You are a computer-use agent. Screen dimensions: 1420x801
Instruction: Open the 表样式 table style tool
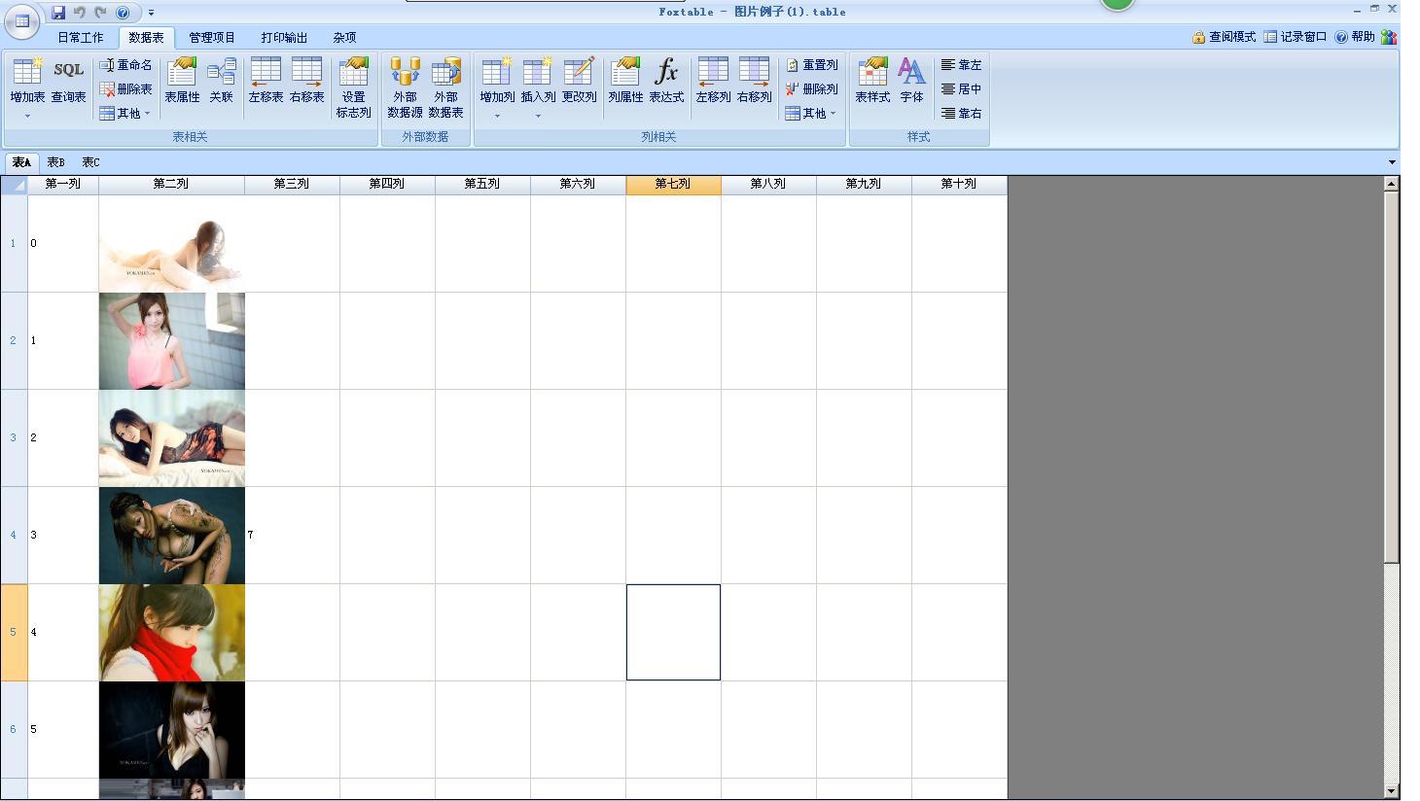tap(872, 80)
